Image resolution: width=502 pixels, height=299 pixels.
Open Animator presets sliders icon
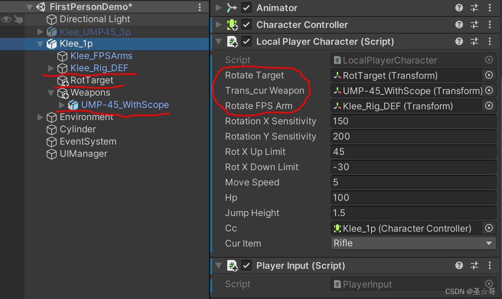click(x=474, y=8)
